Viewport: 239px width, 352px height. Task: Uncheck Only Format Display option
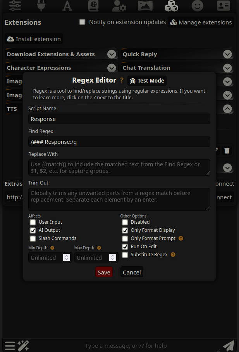tap(125, 230)
